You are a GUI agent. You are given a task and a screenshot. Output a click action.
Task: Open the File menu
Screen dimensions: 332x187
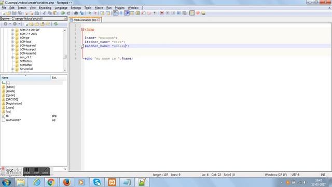(4, 8)
